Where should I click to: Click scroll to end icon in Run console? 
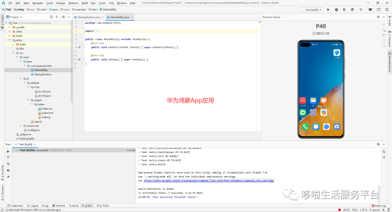click(384, 157)
